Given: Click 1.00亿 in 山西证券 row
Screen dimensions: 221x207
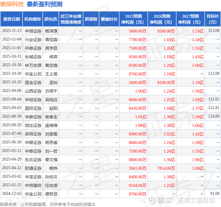Looking at the screenshot, I should click(x=141, y=91).
